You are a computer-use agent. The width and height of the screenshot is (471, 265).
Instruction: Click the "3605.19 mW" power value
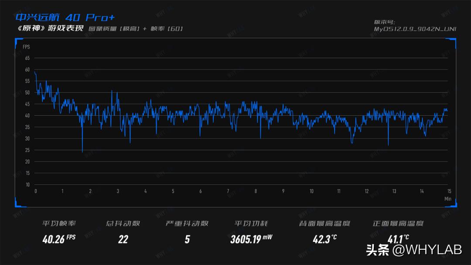[x=251, y=239]
